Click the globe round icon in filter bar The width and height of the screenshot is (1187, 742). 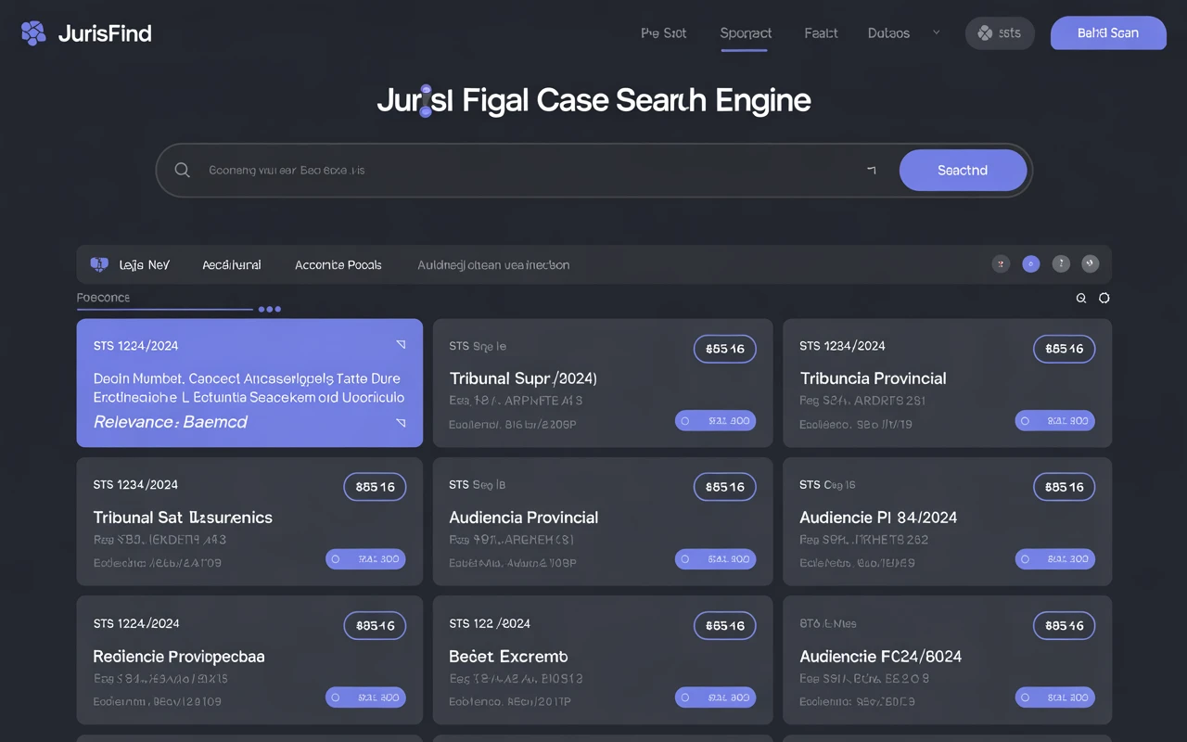click(x=1091, y=264)
